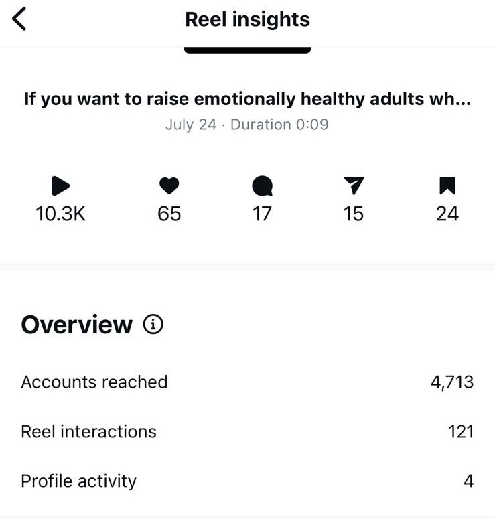
Task: Select the Reel insights tab title
Action: pyautogui.click(x=247, y=19)
